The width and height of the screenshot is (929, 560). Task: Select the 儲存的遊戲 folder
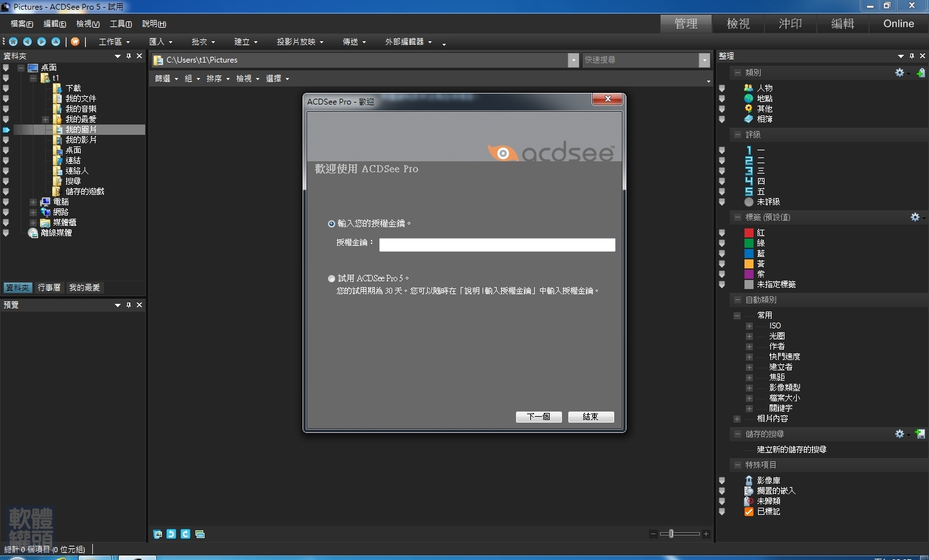[85, 192]
